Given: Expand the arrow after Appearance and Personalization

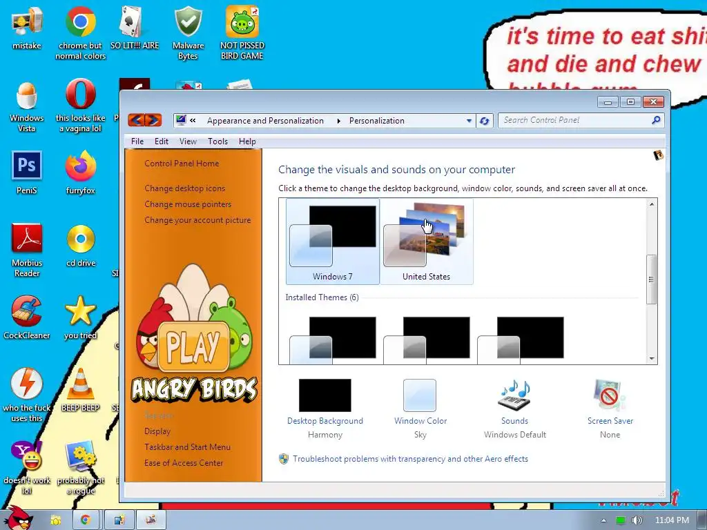Looking at the screenshot, I should 338,121.
